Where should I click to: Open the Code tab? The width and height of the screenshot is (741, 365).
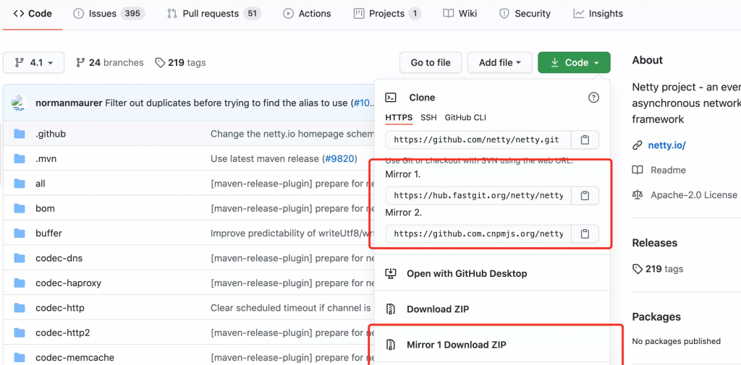click(x=33, y=14)
